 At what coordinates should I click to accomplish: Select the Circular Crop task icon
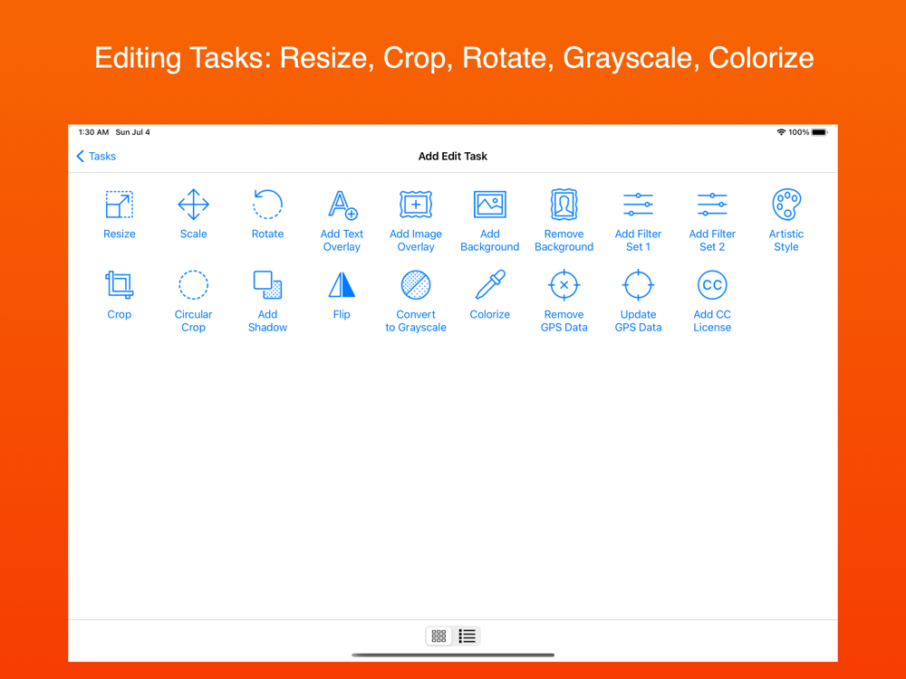pos(193,284)
